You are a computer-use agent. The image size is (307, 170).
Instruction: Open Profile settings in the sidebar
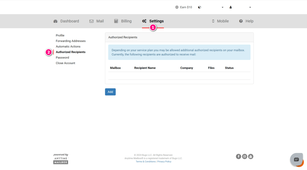60,35
